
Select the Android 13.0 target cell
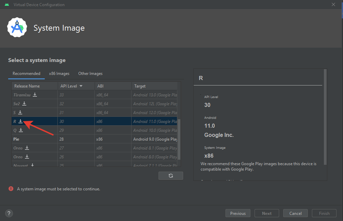154,95
